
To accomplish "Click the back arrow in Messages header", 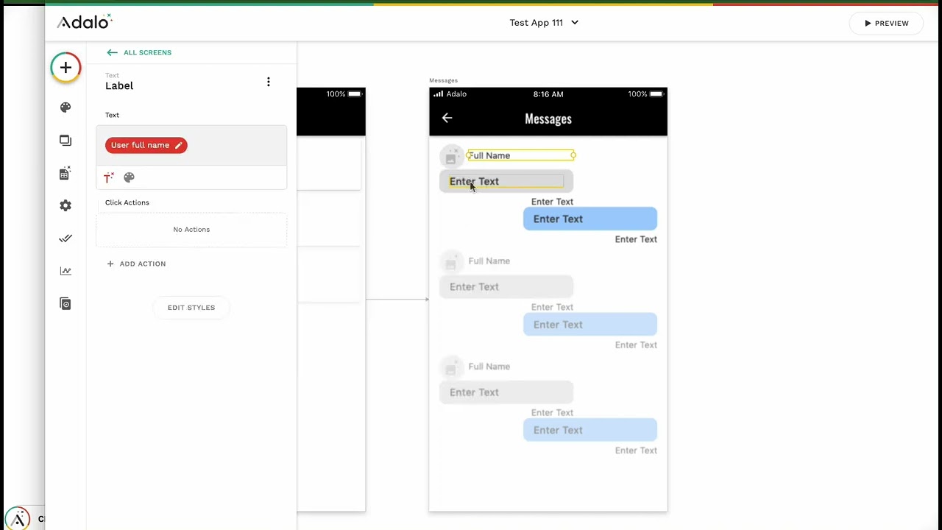I will tap(447, 118).
